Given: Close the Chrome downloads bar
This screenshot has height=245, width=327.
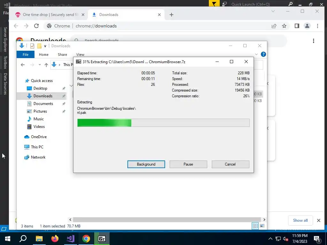Looking at the screenshot, I should click(x=319, y=220).
